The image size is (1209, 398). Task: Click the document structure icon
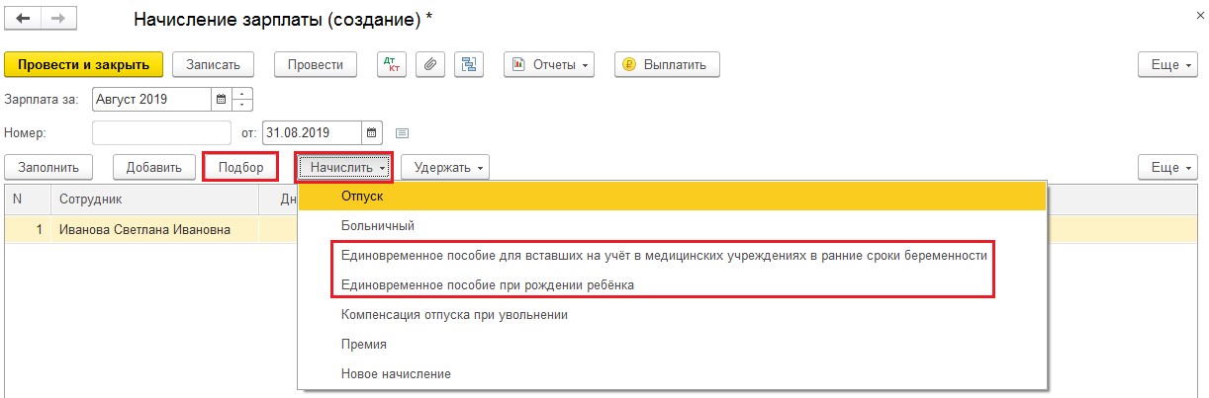(x=469, y=65)
